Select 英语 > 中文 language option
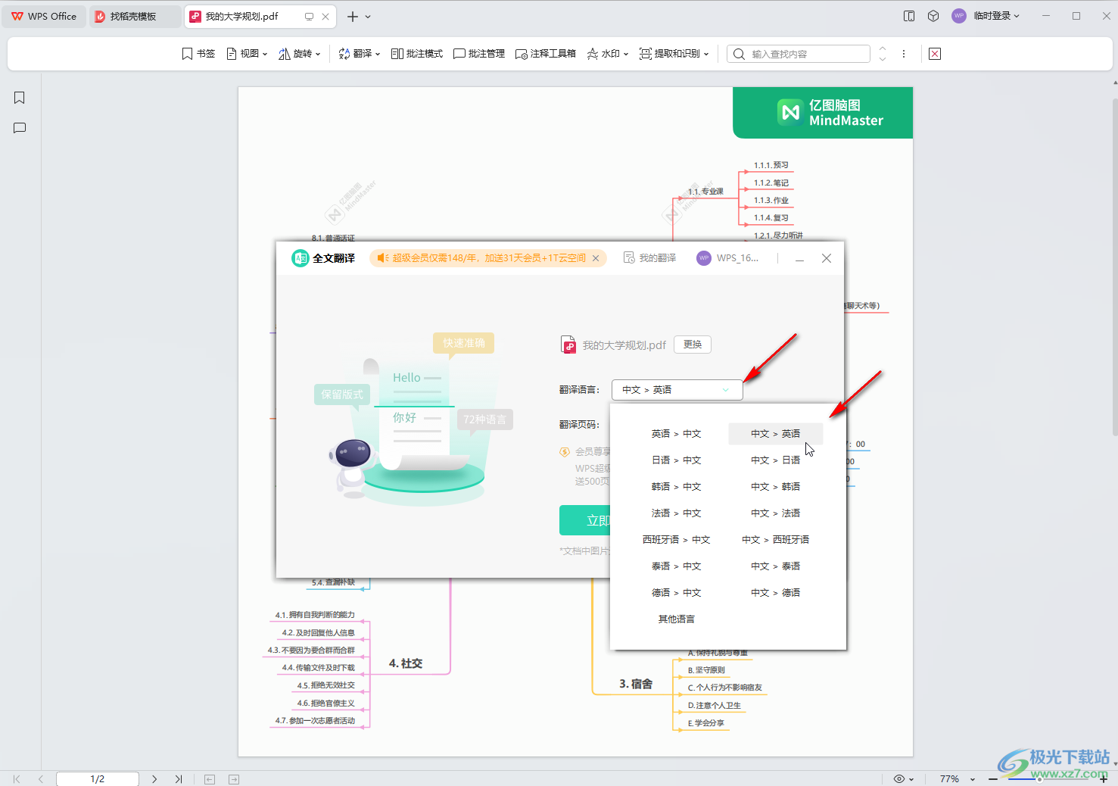The image size is (1118, 786). point(676,434)
